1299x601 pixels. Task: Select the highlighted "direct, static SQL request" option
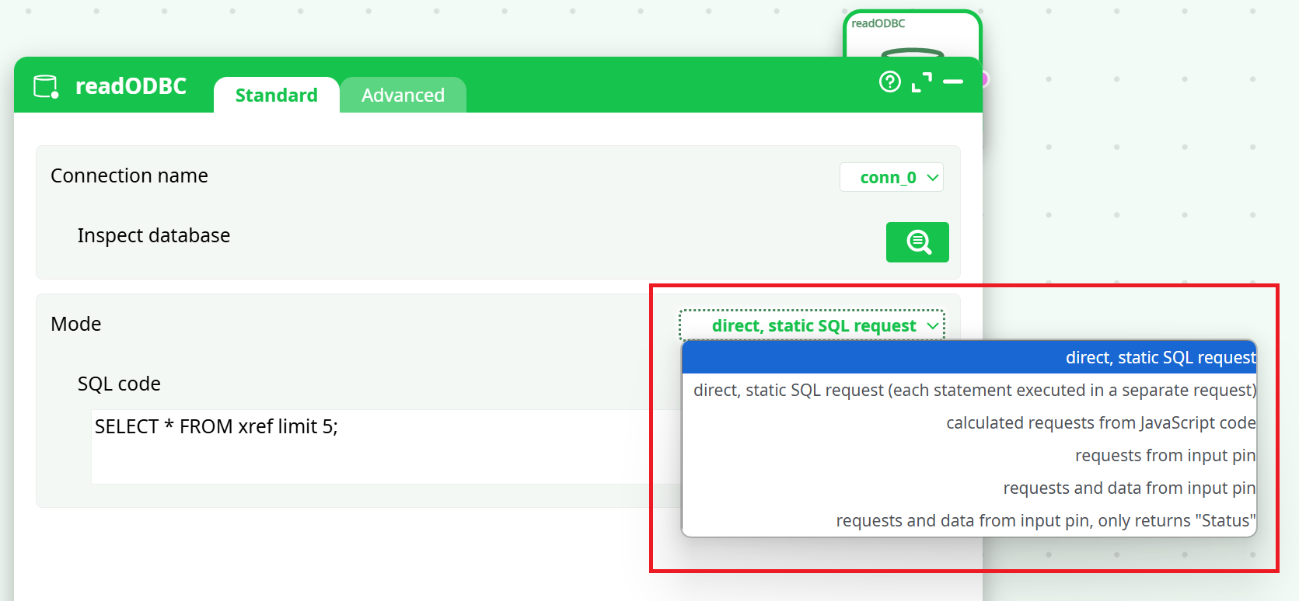tap(969, 358)
